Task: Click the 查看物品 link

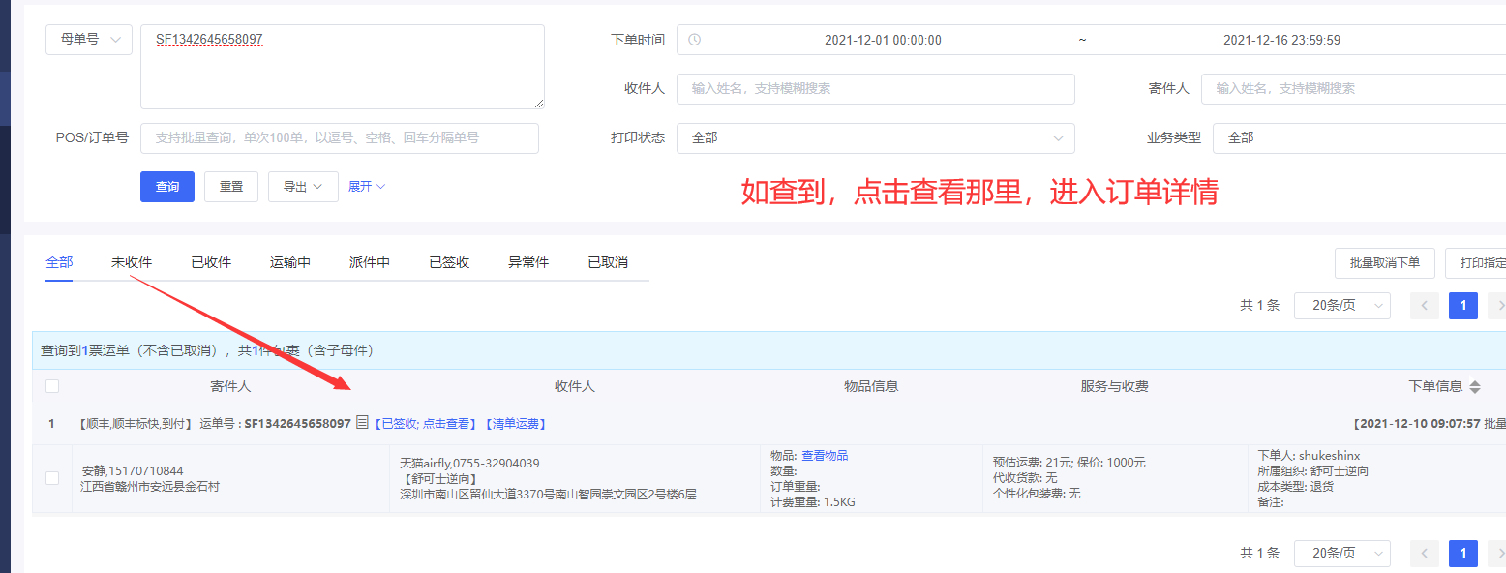Action: 825,456
